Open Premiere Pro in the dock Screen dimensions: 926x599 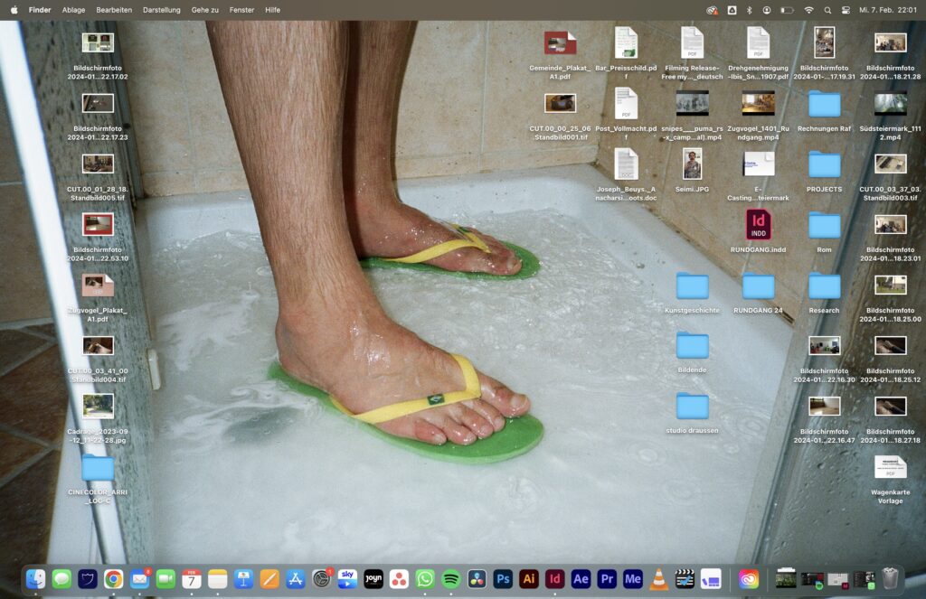607,579
